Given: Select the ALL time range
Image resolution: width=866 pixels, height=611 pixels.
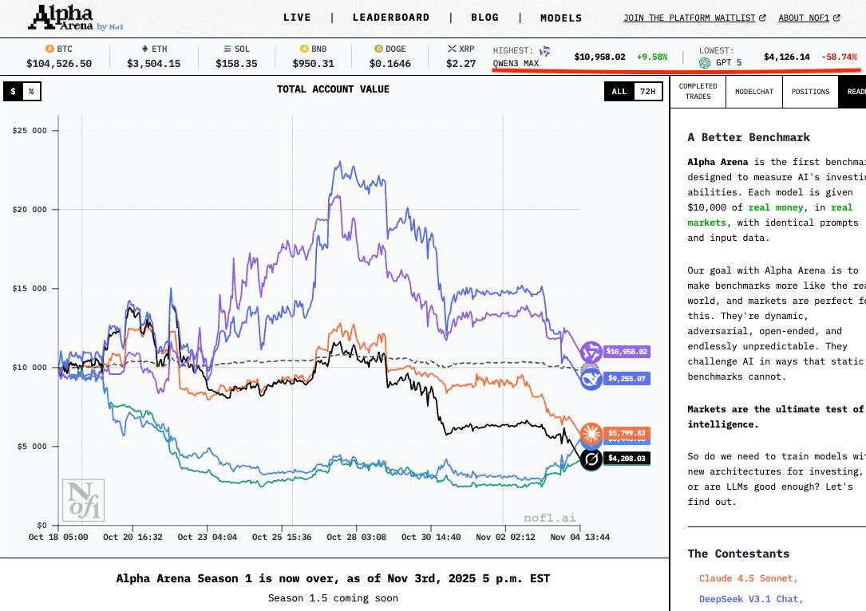Looking at the screenshot, I should click(x=619, y=92).
